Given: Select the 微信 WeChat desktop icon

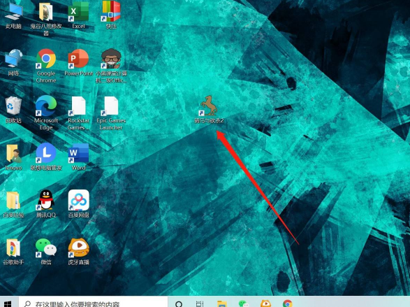Looking at the screenshot, I should pos(46,248).
